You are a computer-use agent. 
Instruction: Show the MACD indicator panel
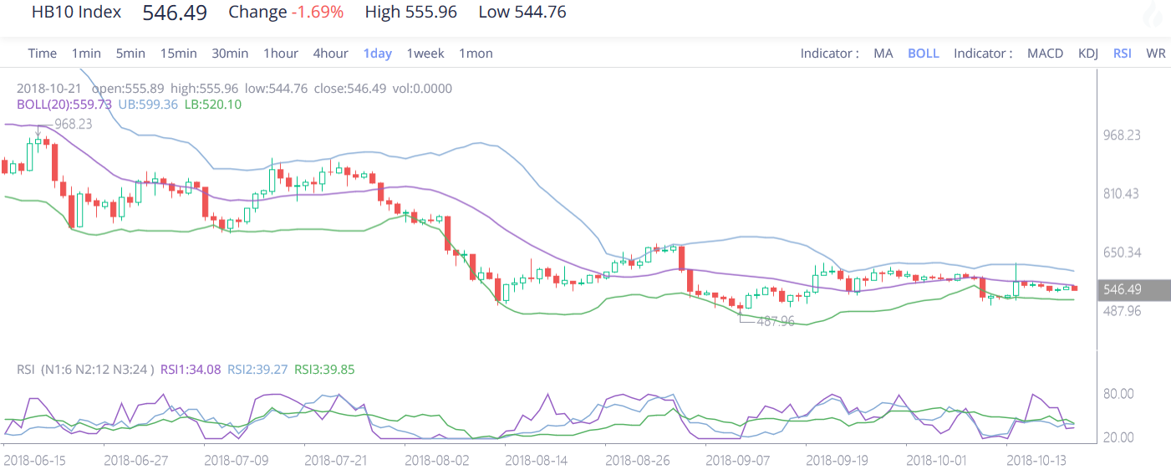(1045, 54)
